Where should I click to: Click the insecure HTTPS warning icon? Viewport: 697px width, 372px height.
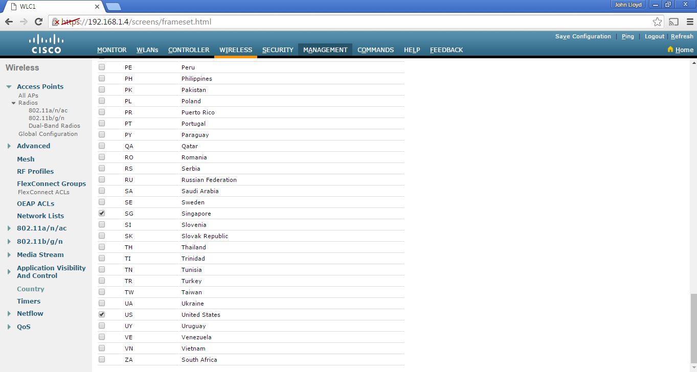(x=56, y=22)
